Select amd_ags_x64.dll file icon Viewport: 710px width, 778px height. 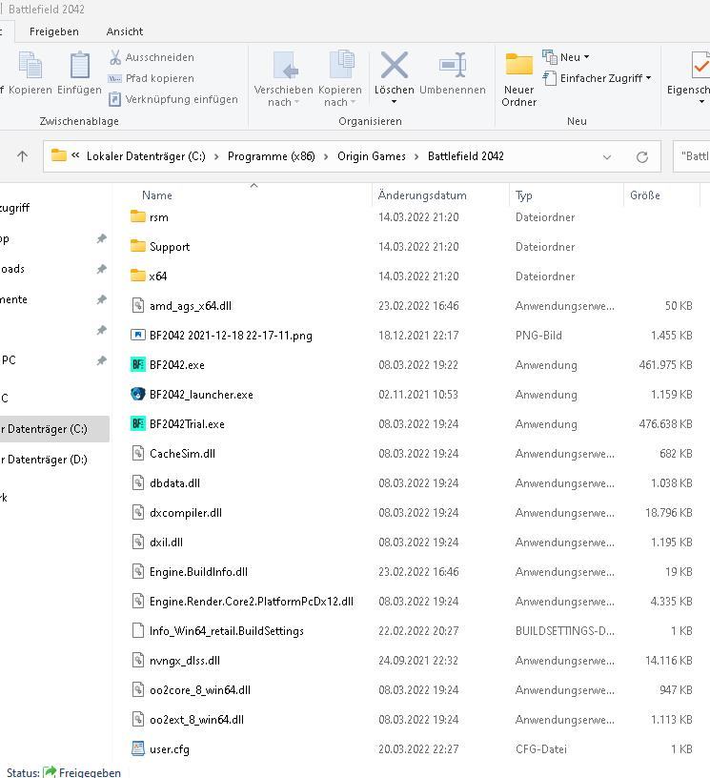pyautogui.click(x=138, y=305)
